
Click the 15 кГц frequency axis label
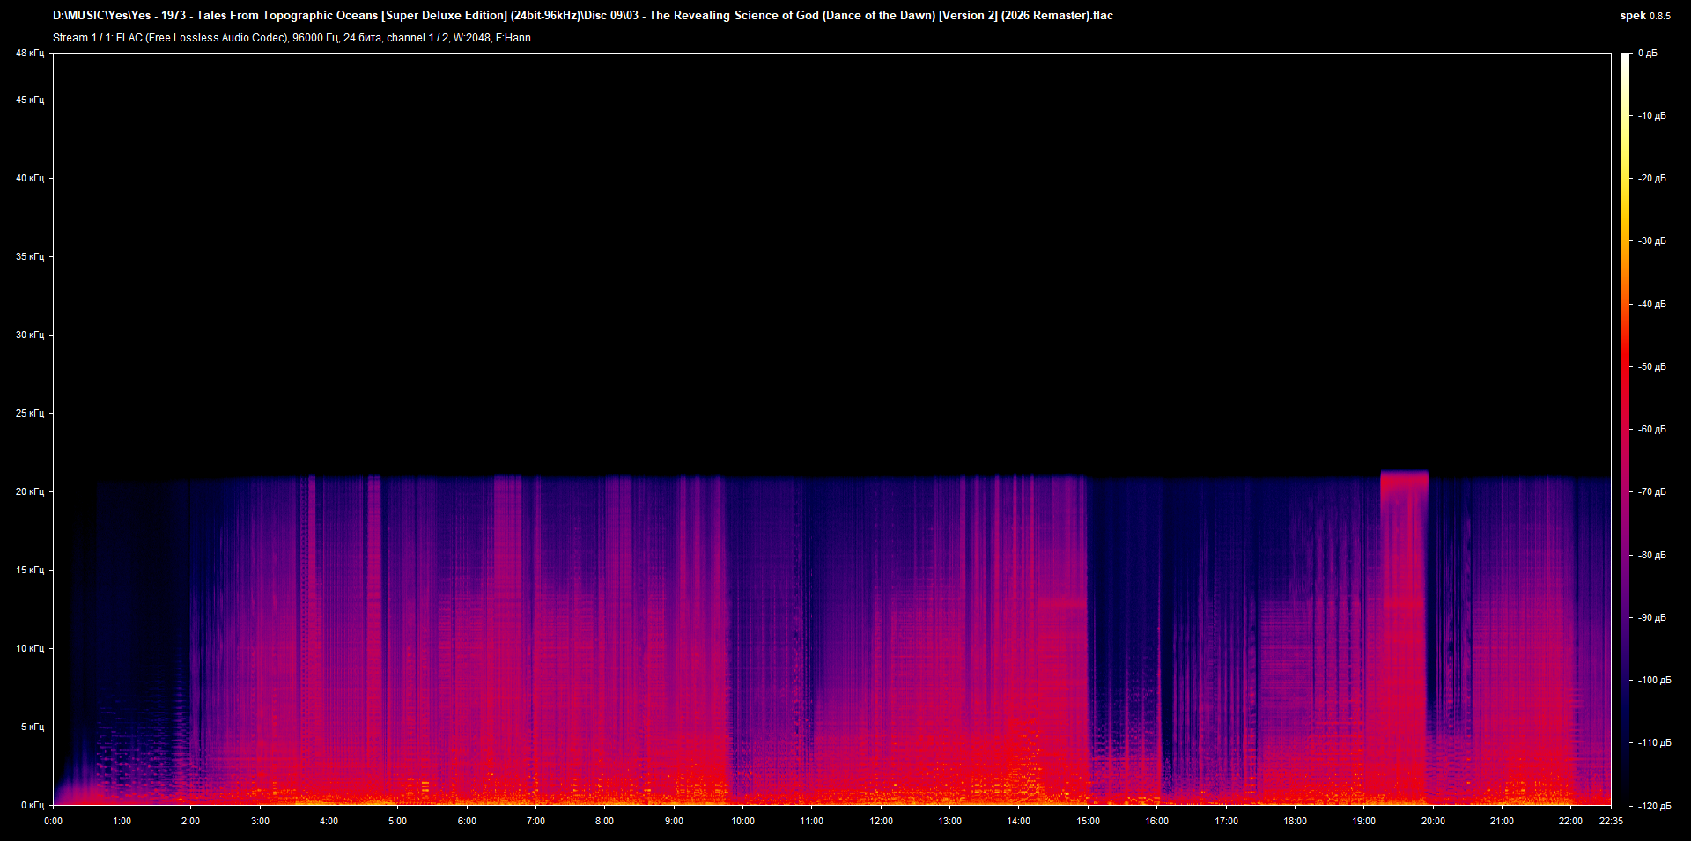[30, 571]
